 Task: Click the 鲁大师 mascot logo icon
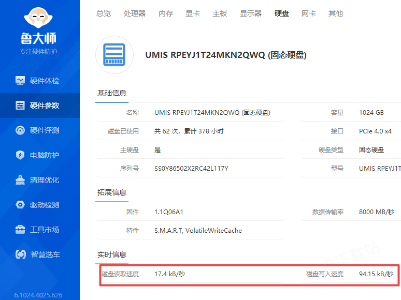pyautogui.click(x=38, y=18)
